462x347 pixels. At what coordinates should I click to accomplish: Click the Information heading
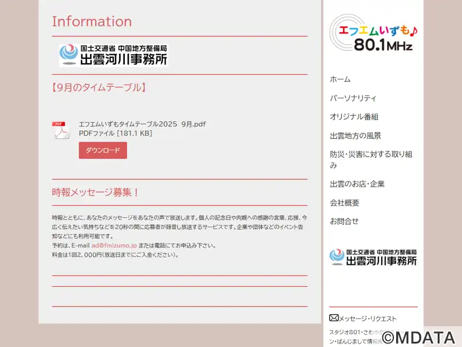pyautogui.click(x=92, y=21)
